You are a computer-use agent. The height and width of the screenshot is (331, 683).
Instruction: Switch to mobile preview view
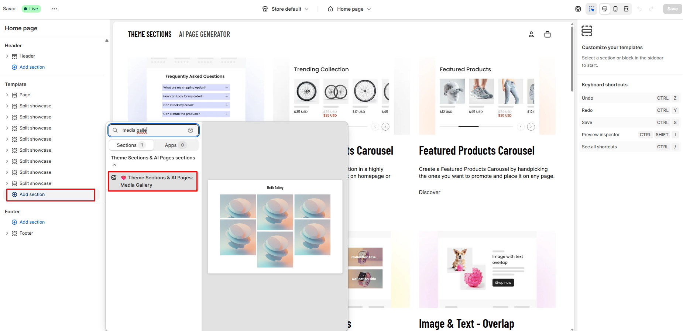[x=615, y=9]
